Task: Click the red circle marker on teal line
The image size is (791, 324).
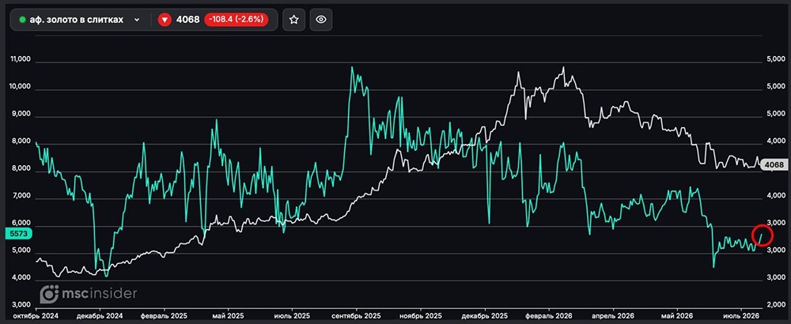Action: (763, 235)
